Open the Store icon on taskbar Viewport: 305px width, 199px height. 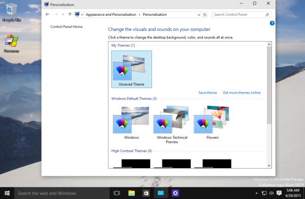click(x=146, y=193)
